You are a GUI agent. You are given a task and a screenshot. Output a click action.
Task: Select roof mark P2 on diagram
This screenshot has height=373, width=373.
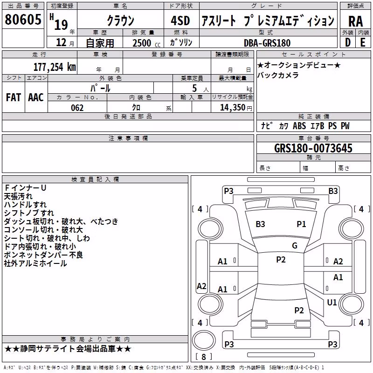(281, 260)
